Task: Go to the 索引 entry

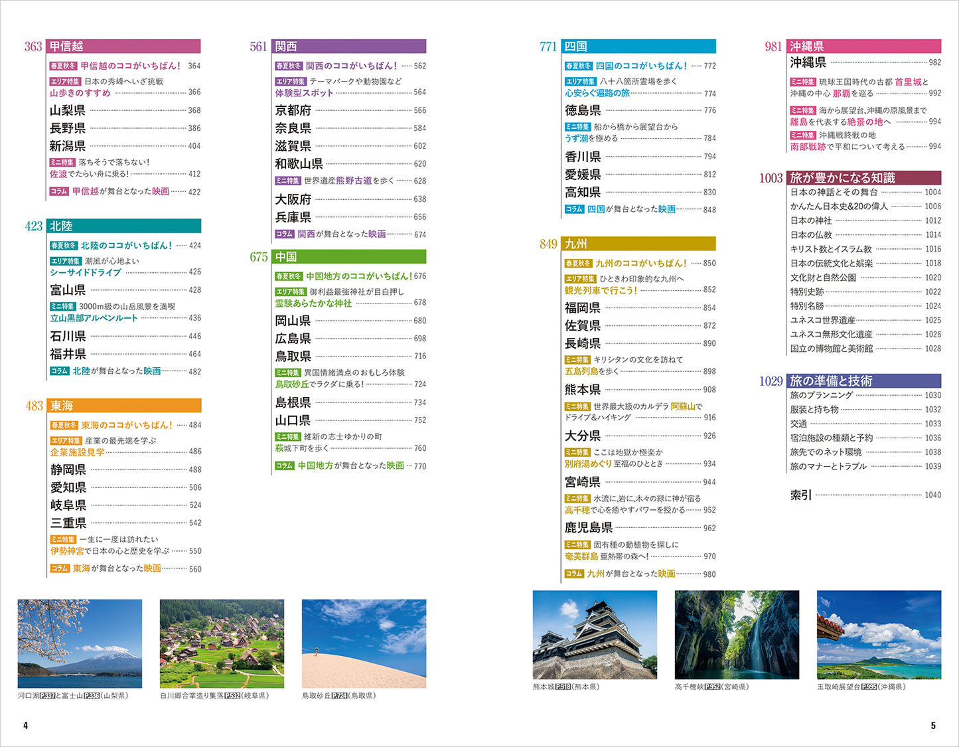Action: pyautogui.click(x=800, y=495)
